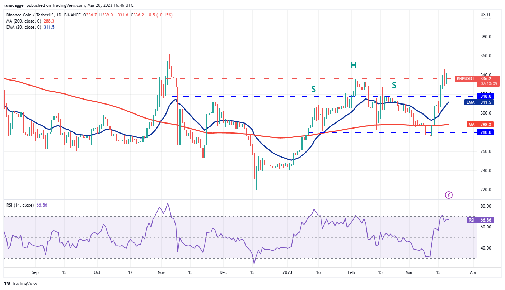Click the change value '-0.5 (-0.15%)'
The image size is (505, 290).
tap(159, 15)
